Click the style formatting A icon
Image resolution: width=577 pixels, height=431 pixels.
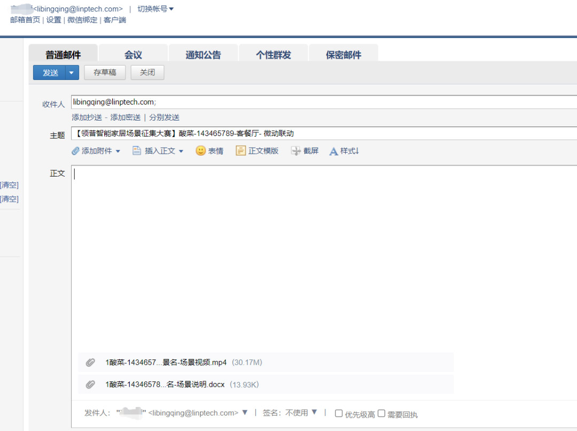334,151
